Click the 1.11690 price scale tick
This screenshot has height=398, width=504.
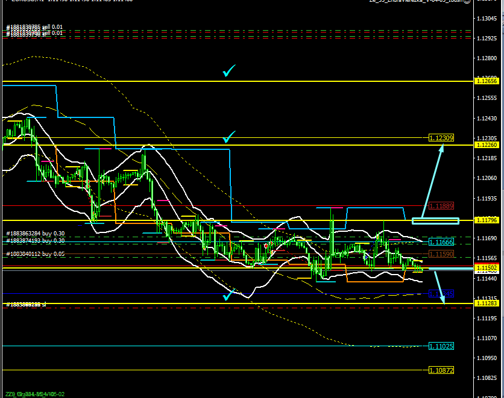(487, 238)
